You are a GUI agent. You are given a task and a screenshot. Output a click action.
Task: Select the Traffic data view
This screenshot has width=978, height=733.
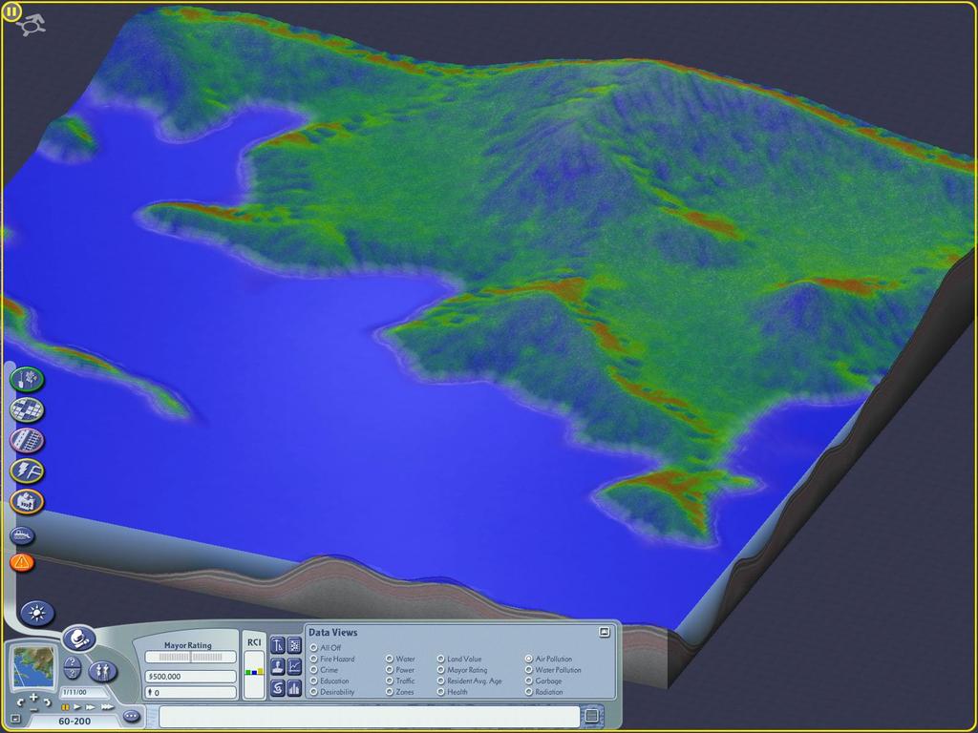tap(400, 681)
